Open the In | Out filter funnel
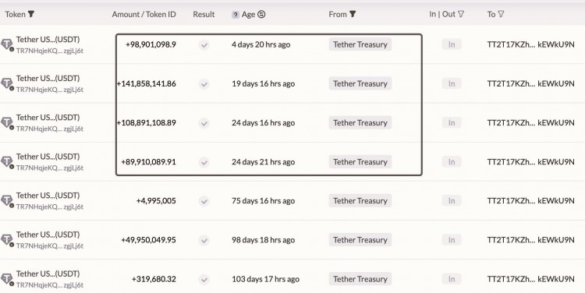Viewport: 585px width, 293px height. click(x=461, y=14)
